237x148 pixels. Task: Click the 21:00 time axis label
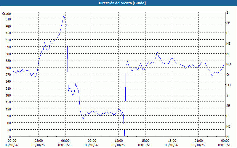[198, 141]
